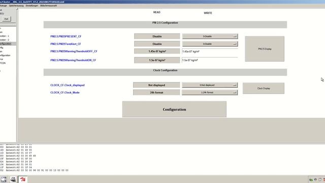Click the CLOCK_CF.Clock_Mode label
The image size is (325, 183).
point(64,93)
